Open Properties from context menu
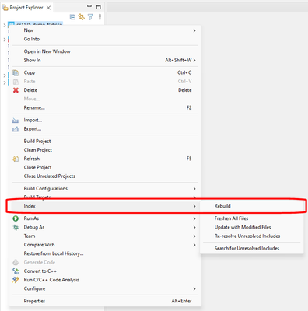 click(34, 301)
